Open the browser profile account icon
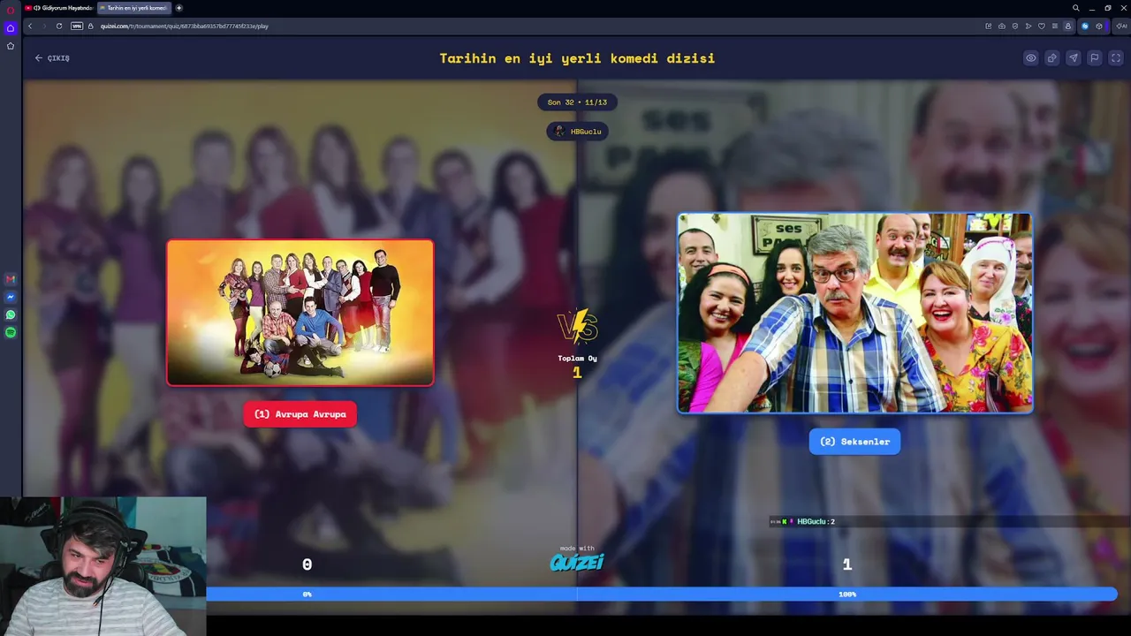The image size is (1131, 636). [x=1067, y=26]
